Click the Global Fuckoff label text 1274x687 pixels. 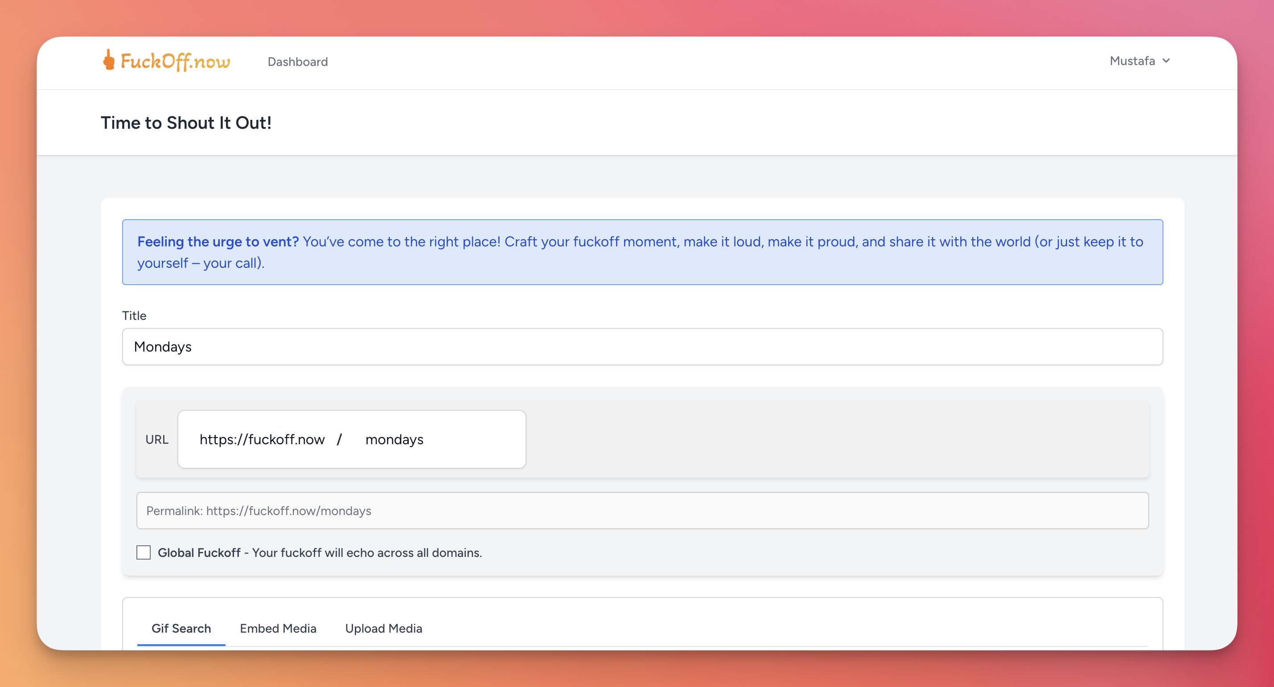(x=320, y=552)
